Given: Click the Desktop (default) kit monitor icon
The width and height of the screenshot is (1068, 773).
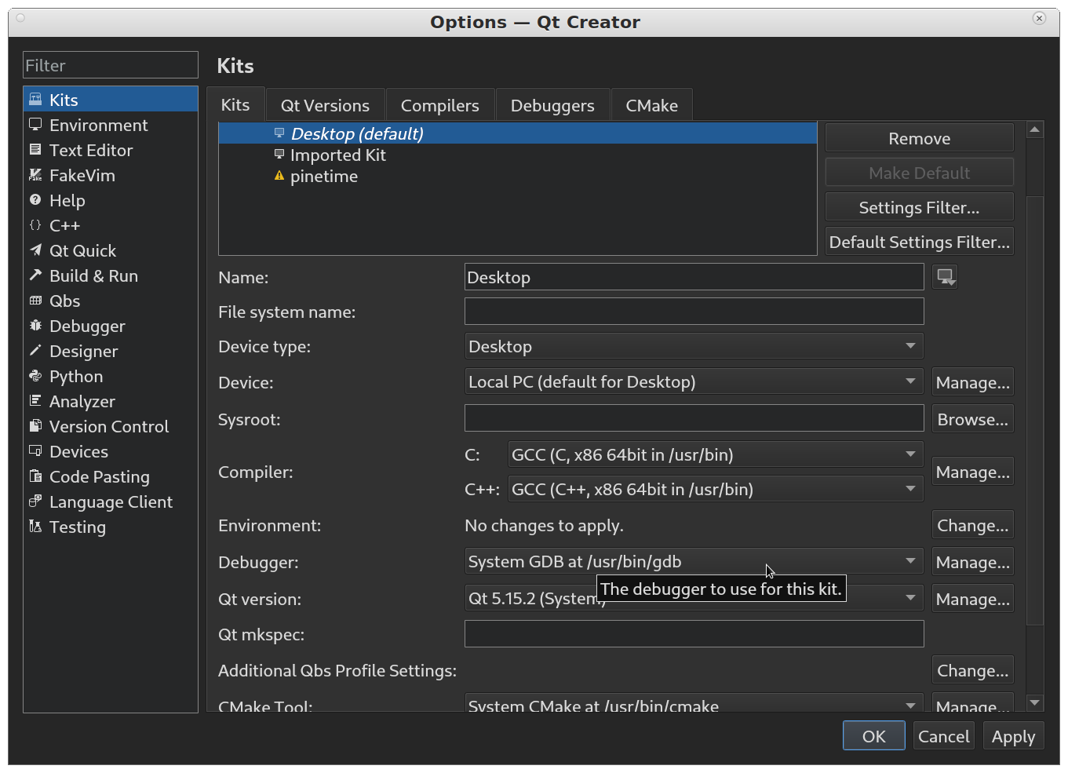Looking at the screenshot, I should point(279,133).
